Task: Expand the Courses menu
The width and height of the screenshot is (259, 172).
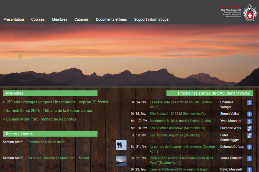Action: [x=38, y=19]
